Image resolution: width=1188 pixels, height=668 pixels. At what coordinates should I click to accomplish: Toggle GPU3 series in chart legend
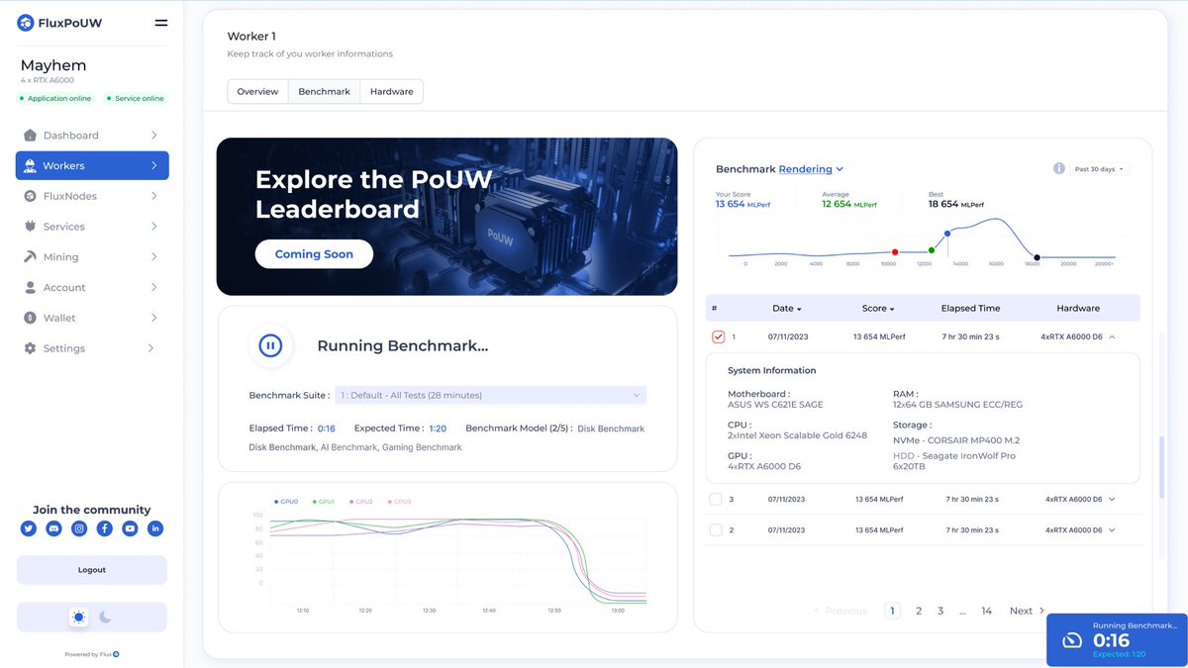(x=399, y=502)
